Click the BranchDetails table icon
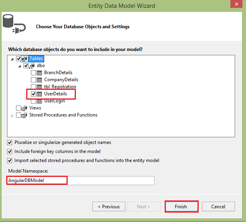 [39, 73]
